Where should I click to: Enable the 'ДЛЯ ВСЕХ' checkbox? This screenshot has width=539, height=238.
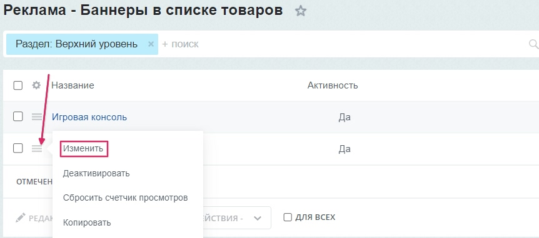[x=288, y=217]
